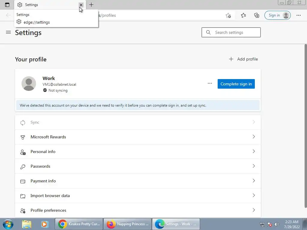Expand Payment info with its chevron
The width and height of the screenshot is (307, 230).
254,181
